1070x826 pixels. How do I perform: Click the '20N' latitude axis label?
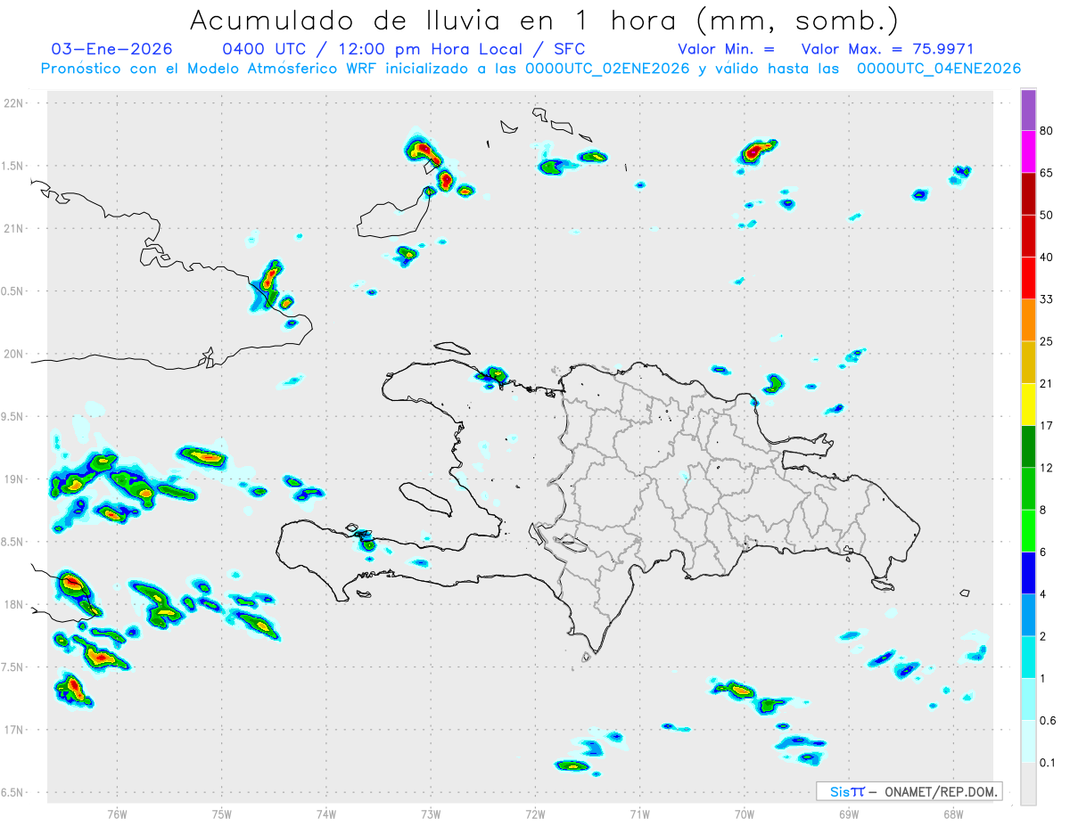point(15,354)
